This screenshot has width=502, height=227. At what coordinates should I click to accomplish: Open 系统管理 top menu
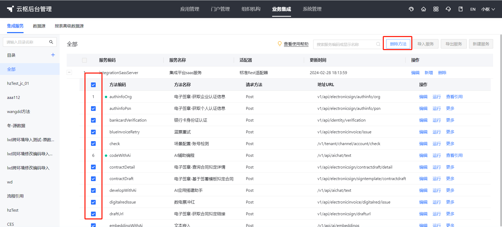(312, 9)
